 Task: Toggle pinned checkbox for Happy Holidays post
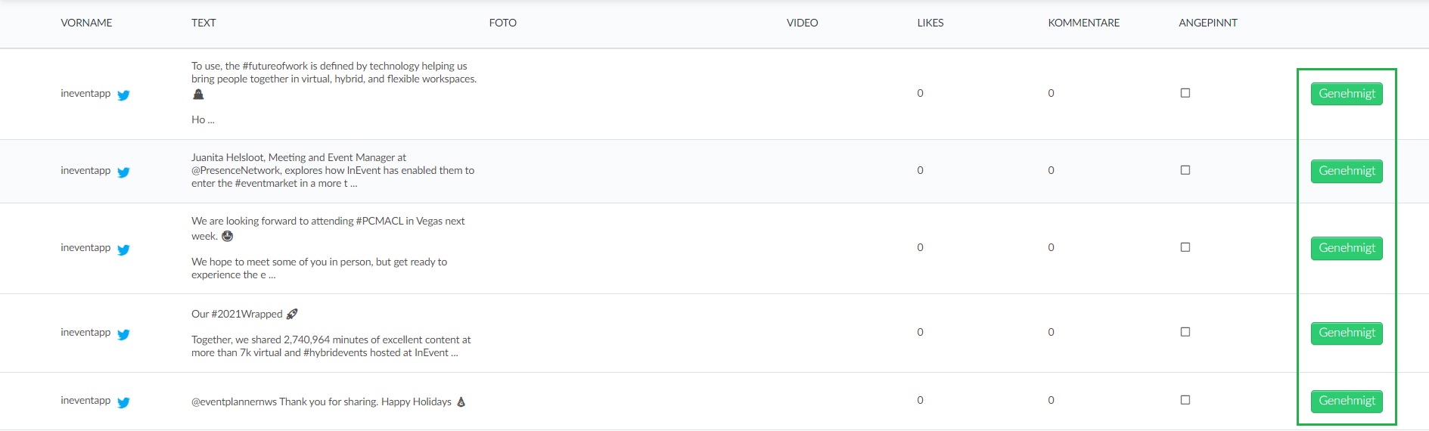point(1185,400)
